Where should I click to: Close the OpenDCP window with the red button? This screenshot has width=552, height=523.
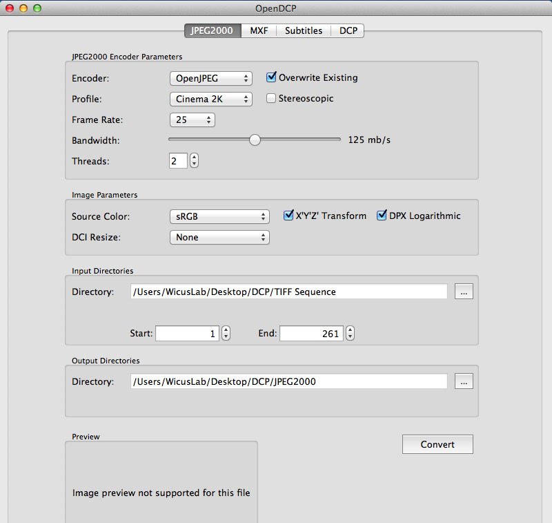click(x=10, y=8)
